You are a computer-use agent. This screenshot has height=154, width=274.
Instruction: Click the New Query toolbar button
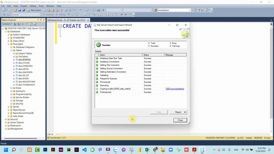[x=34, y=10]
